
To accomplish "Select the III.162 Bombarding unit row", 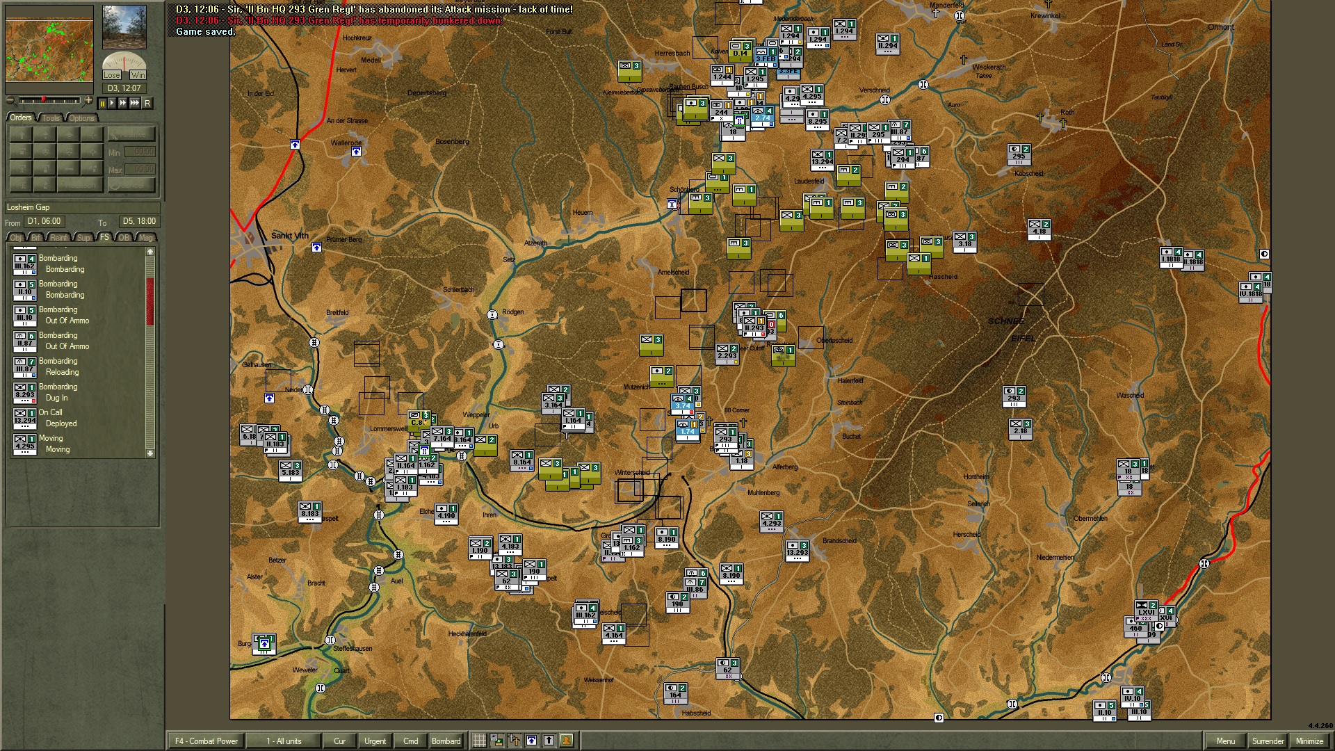I will [x=79, y=264].
